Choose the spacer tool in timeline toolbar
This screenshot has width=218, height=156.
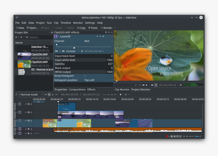pyautogui.click(x=56, y=95)
